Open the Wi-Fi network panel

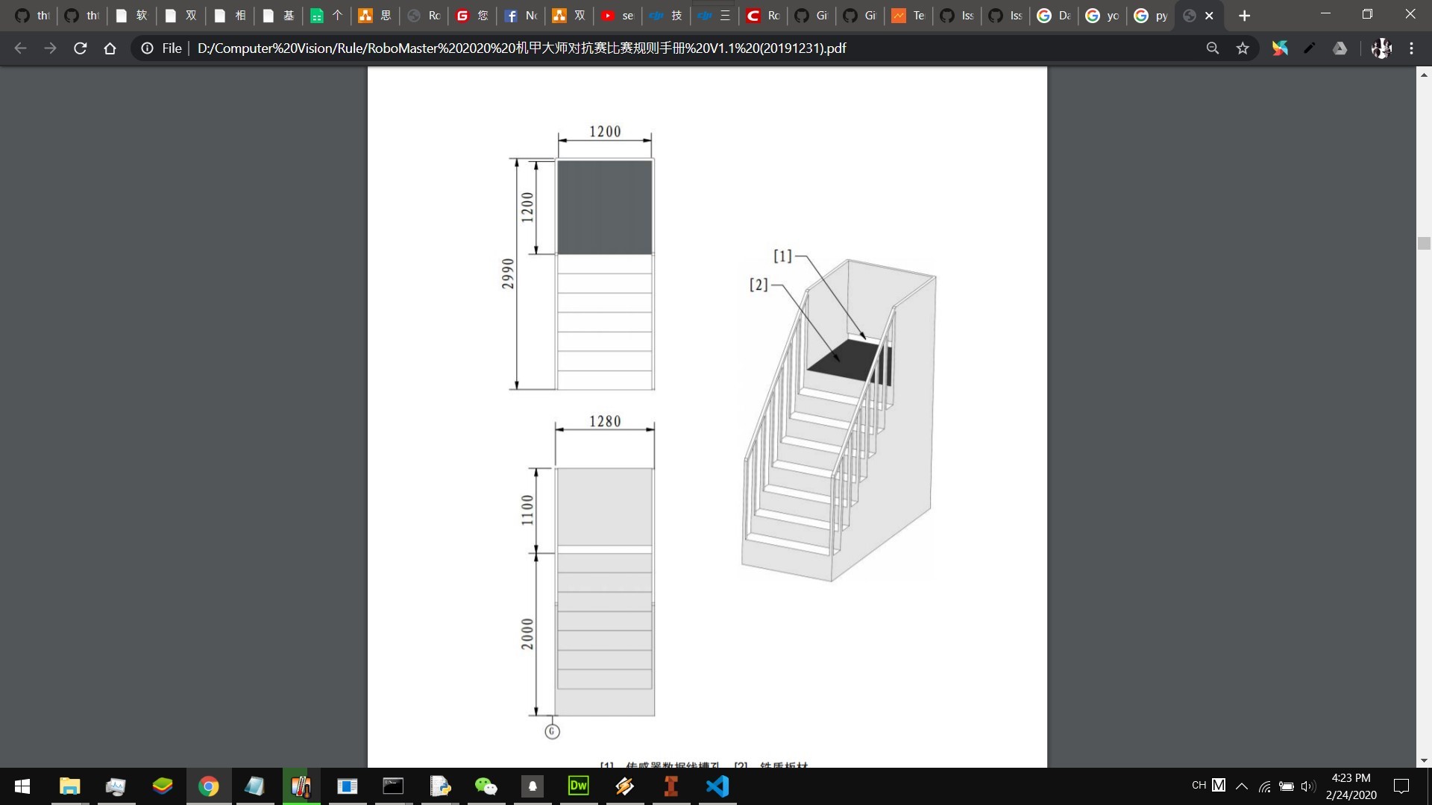[1265, 786]
